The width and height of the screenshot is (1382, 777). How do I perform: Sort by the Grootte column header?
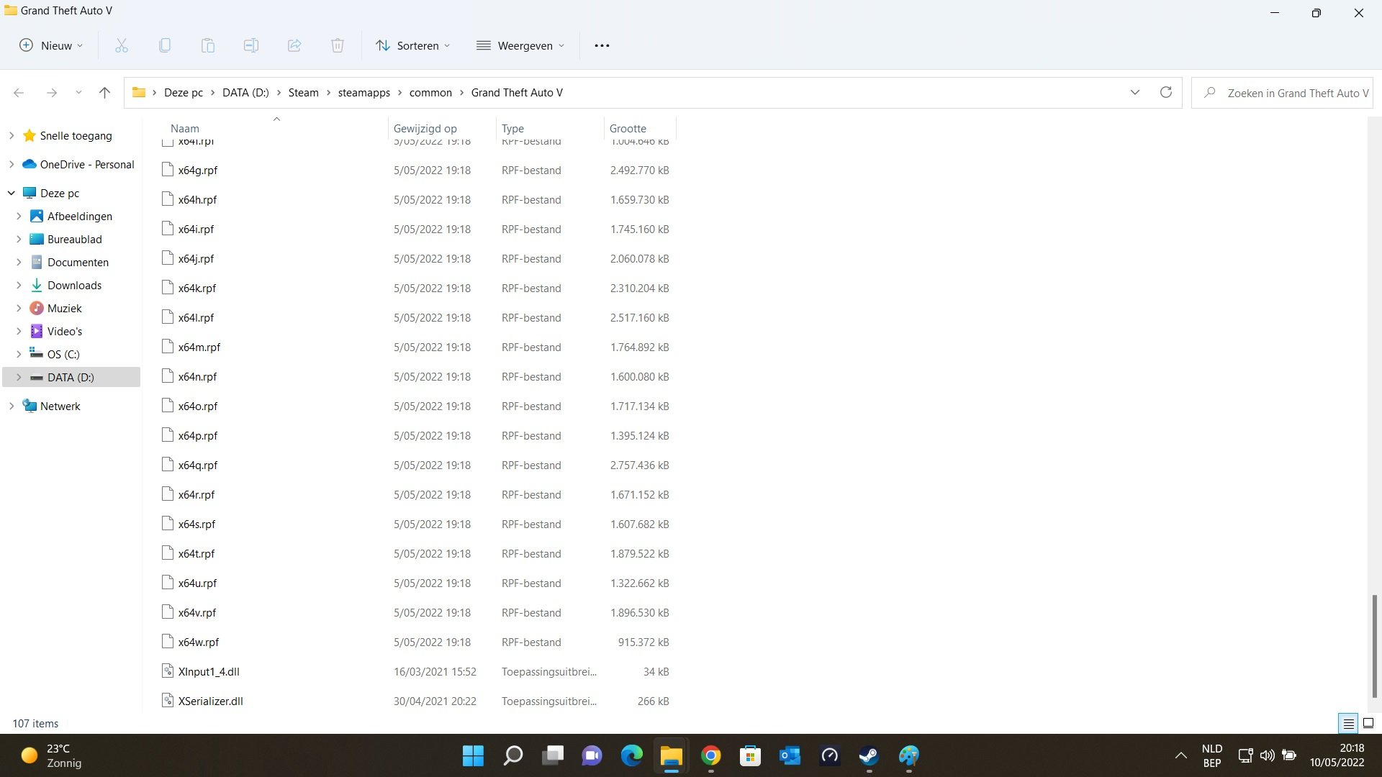[628, 128]
